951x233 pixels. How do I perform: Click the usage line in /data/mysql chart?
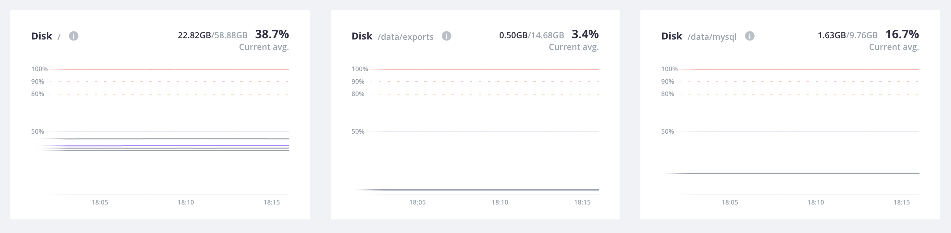(792, 173)
